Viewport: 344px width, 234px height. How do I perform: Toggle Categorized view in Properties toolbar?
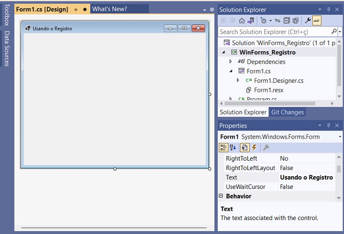click(224, 148)
